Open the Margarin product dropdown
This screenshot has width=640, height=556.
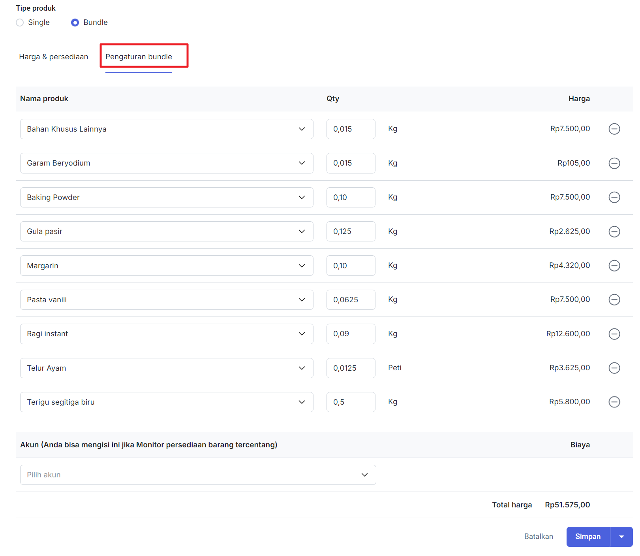click(167, 266)
